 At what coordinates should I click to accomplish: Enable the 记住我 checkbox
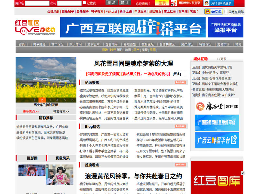click(x=84, y=3)
